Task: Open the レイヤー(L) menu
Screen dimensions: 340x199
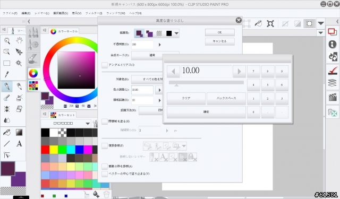Action: (42, 13)
